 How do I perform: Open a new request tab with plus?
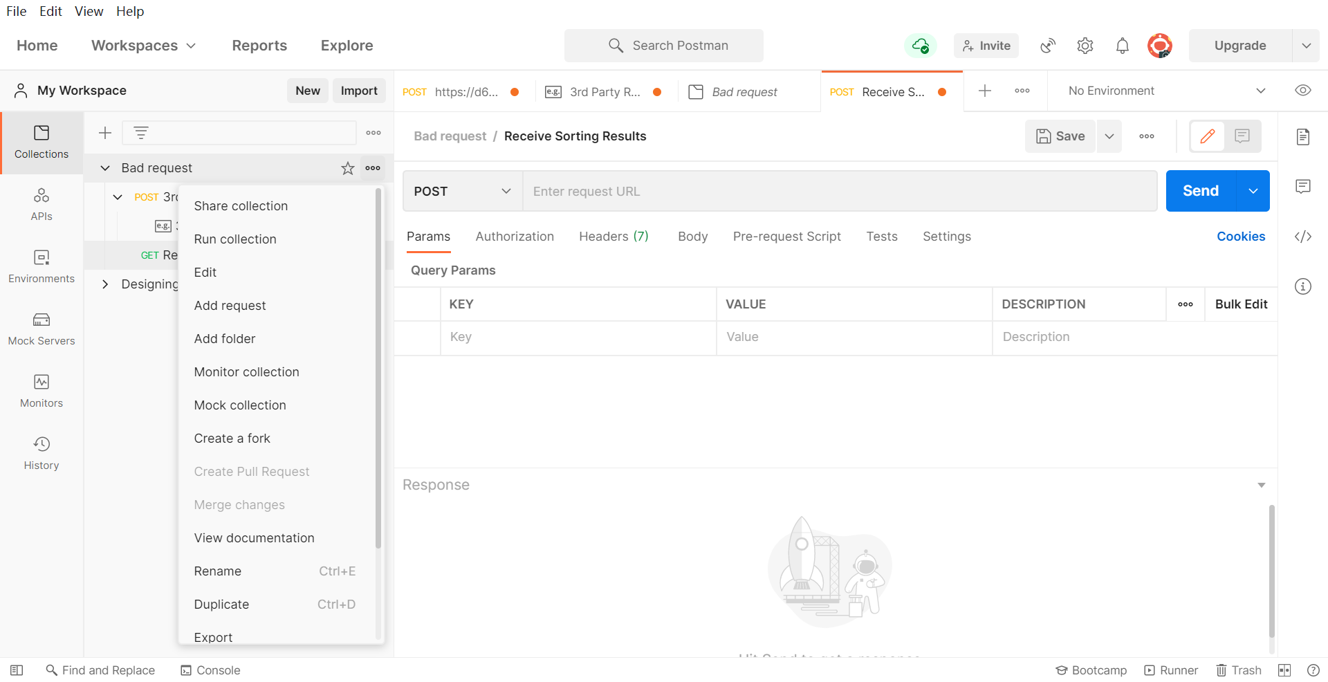tap(985, 91)
